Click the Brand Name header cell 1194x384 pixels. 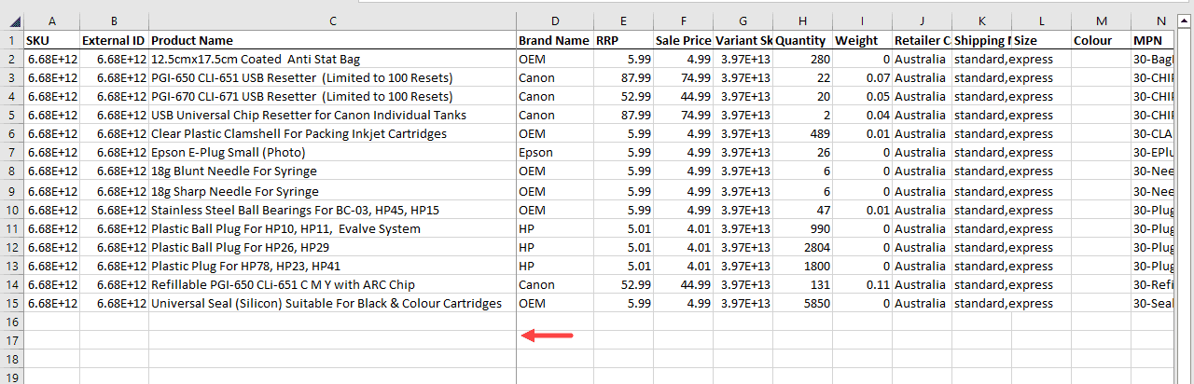554,40
